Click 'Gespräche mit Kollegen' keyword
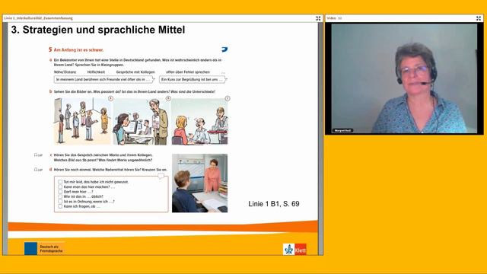 tap(135, 72)
